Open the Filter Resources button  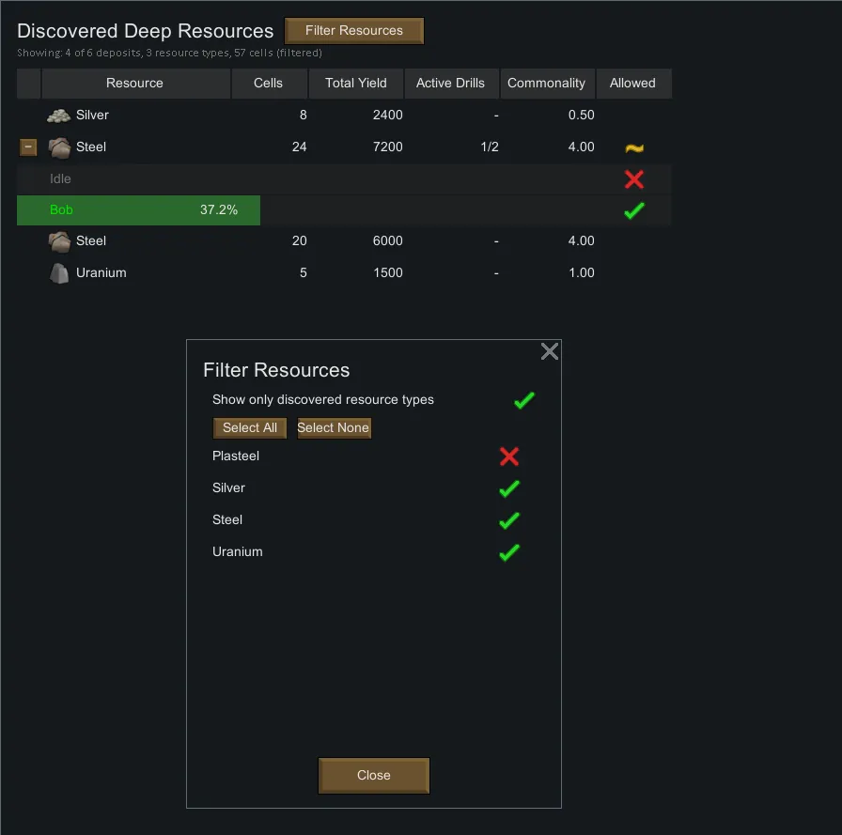click(354, 31)
